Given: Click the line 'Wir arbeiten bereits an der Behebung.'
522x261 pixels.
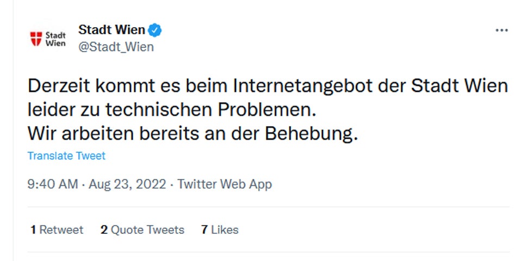Looking at the screenshot, I should pos(193,134).
